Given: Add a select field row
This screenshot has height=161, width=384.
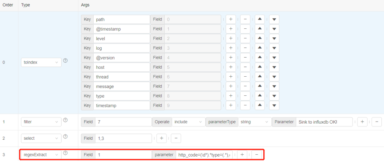Looking at the screenshot, I should tap(162, 138).
